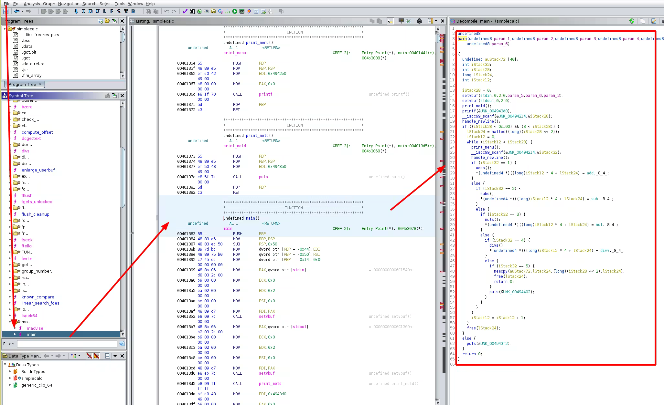
Task: Open the Analysis menu
Action: (32, 4)
